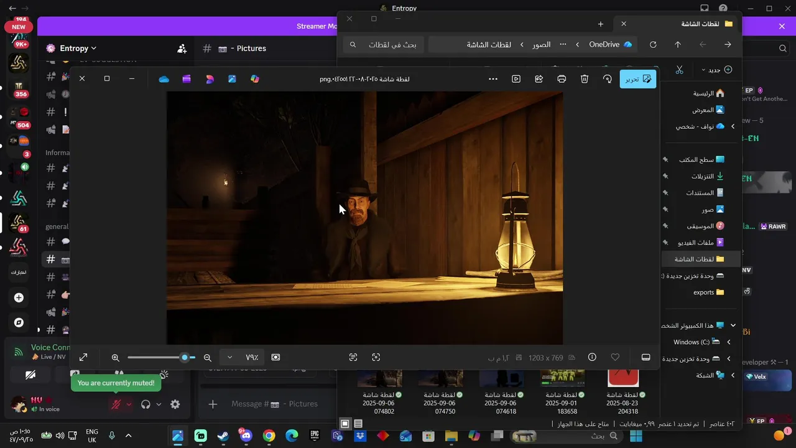Share the photo via the share icon

point(539,79)
